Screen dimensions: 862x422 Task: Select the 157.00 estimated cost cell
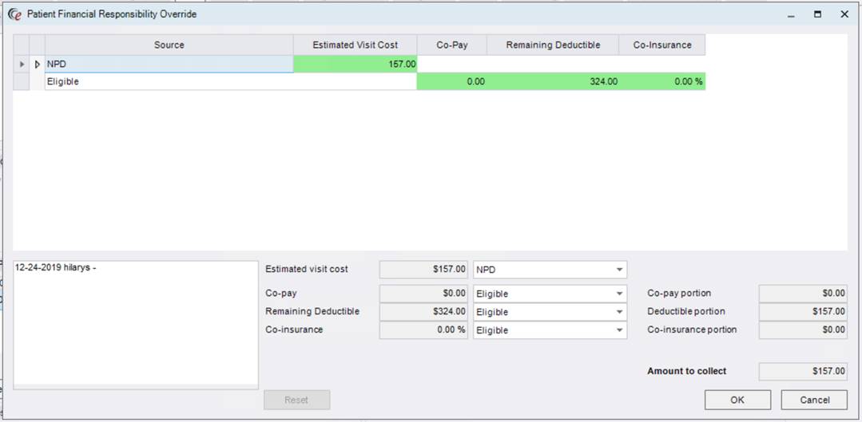(355, 64)
